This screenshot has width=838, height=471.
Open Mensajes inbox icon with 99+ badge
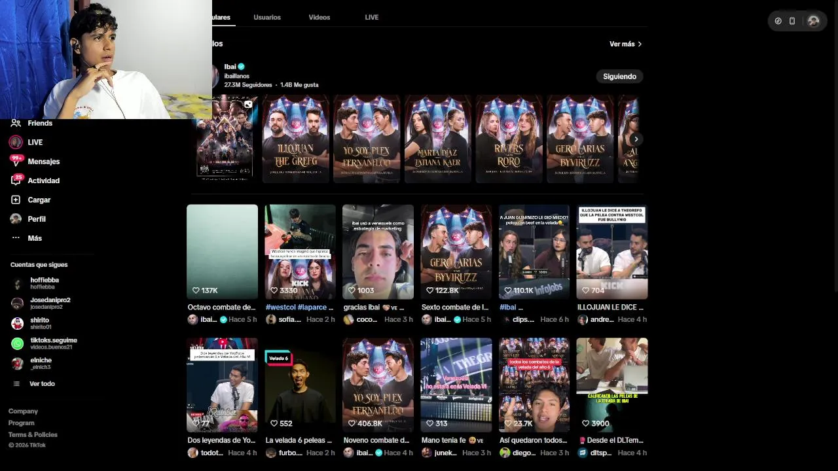click(16, 161)
